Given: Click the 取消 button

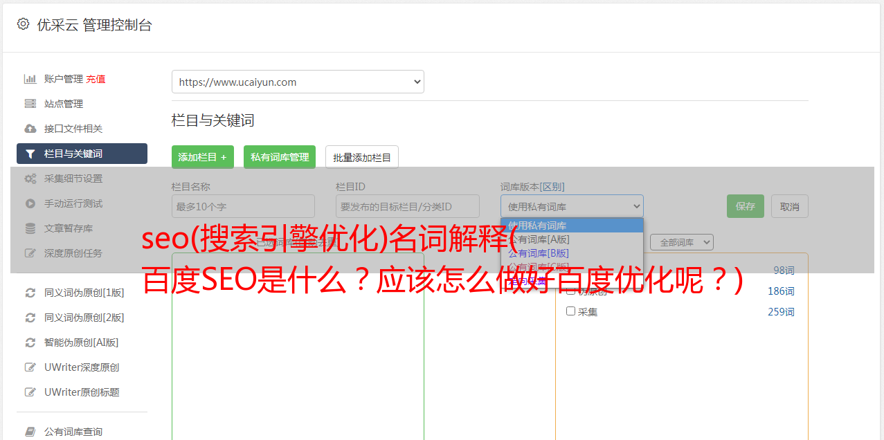Looking at the screenshot, I should pyautogui.click(x=790, y=206).
